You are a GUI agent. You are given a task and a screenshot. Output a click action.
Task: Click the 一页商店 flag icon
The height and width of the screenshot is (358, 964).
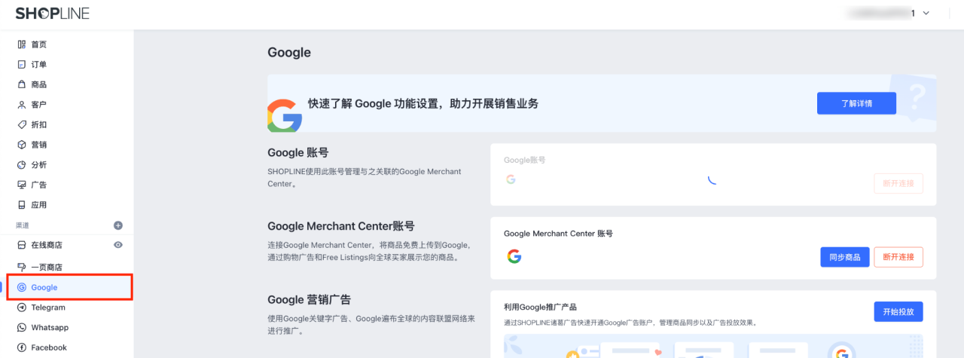coord(22,267)
